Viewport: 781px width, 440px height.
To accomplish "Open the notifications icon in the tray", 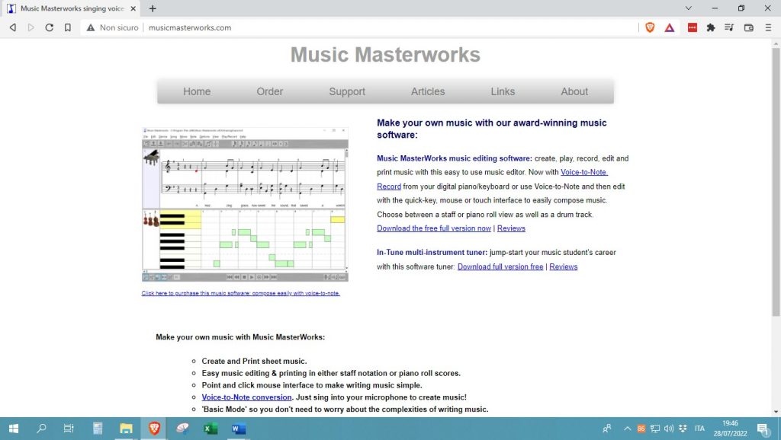I will pyautogui.click(x=765, y=429).
